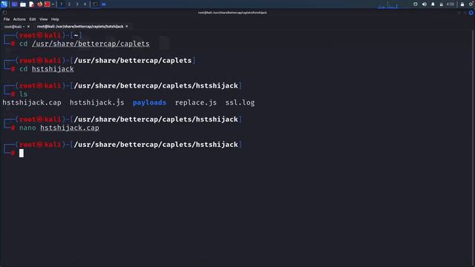Image resolution: width=475 pixels, height=267 pixels.
Task: Switch to workspace 3
Action: tap(77, 4)
